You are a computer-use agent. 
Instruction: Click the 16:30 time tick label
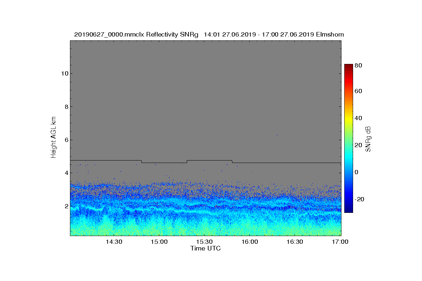[x=295, y=242]
